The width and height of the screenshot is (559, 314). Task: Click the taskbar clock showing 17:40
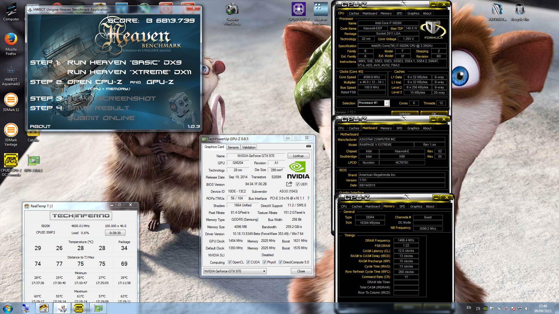(543, 308)
